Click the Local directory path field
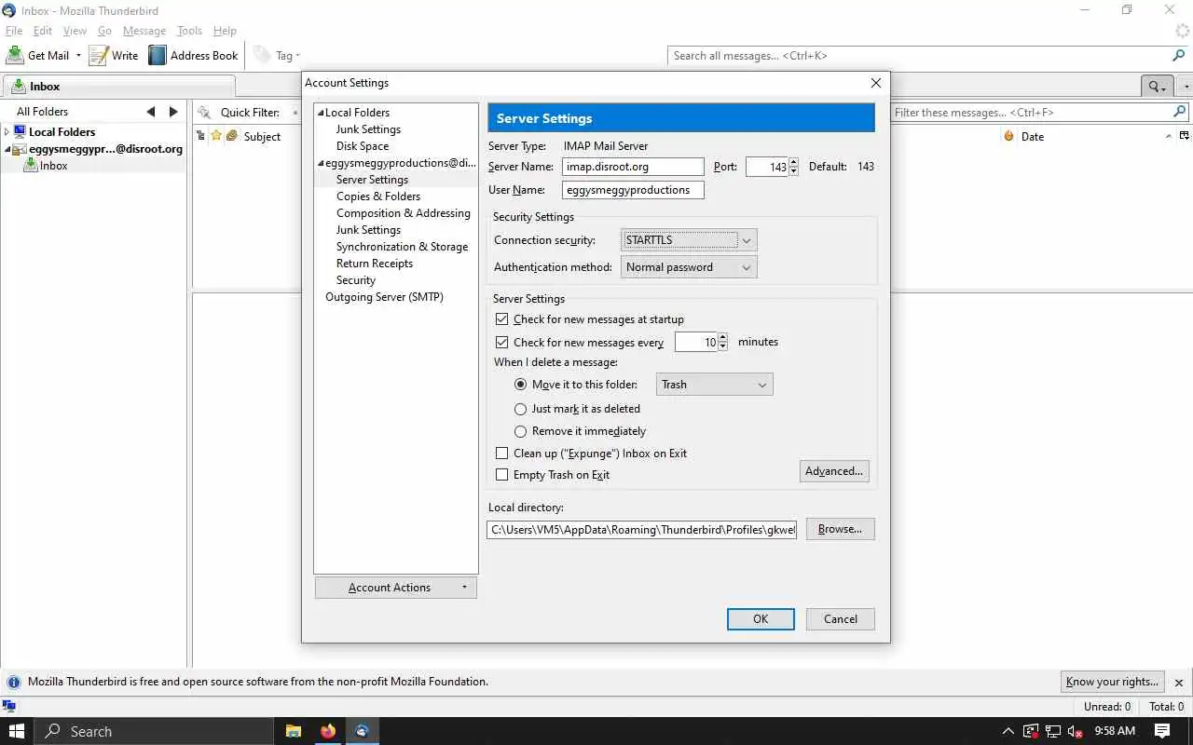The image size is (1193, 745). point(642,530)
